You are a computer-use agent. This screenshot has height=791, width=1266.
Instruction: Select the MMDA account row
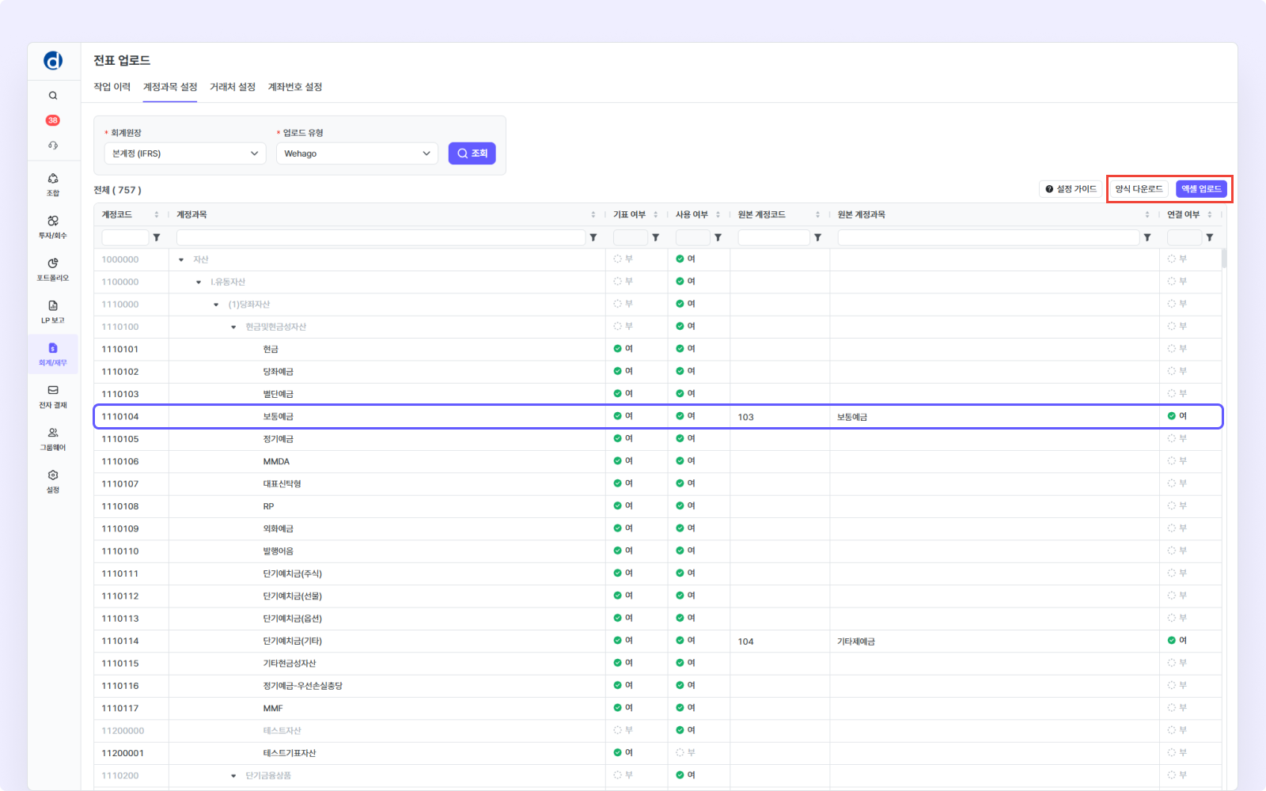[x=658, y=461]
